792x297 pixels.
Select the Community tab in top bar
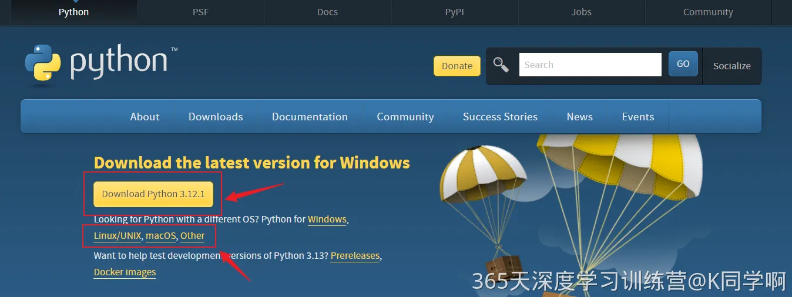click(708, 12)
